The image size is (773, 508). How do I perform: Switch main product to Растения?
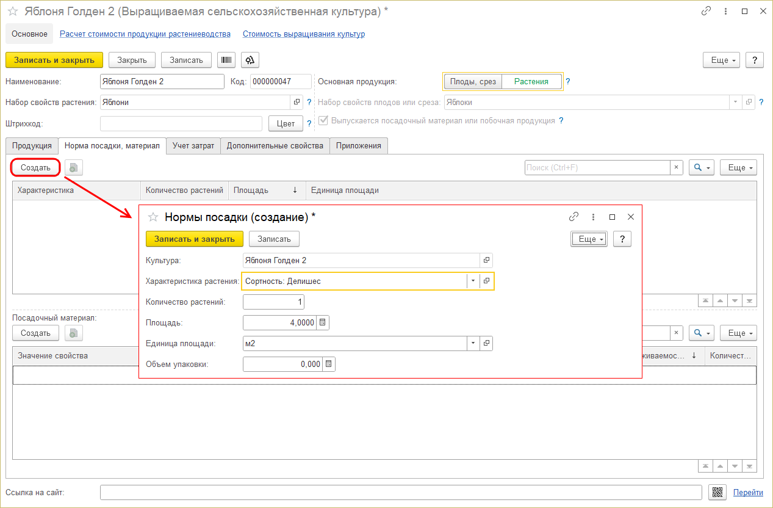[531, 82]
